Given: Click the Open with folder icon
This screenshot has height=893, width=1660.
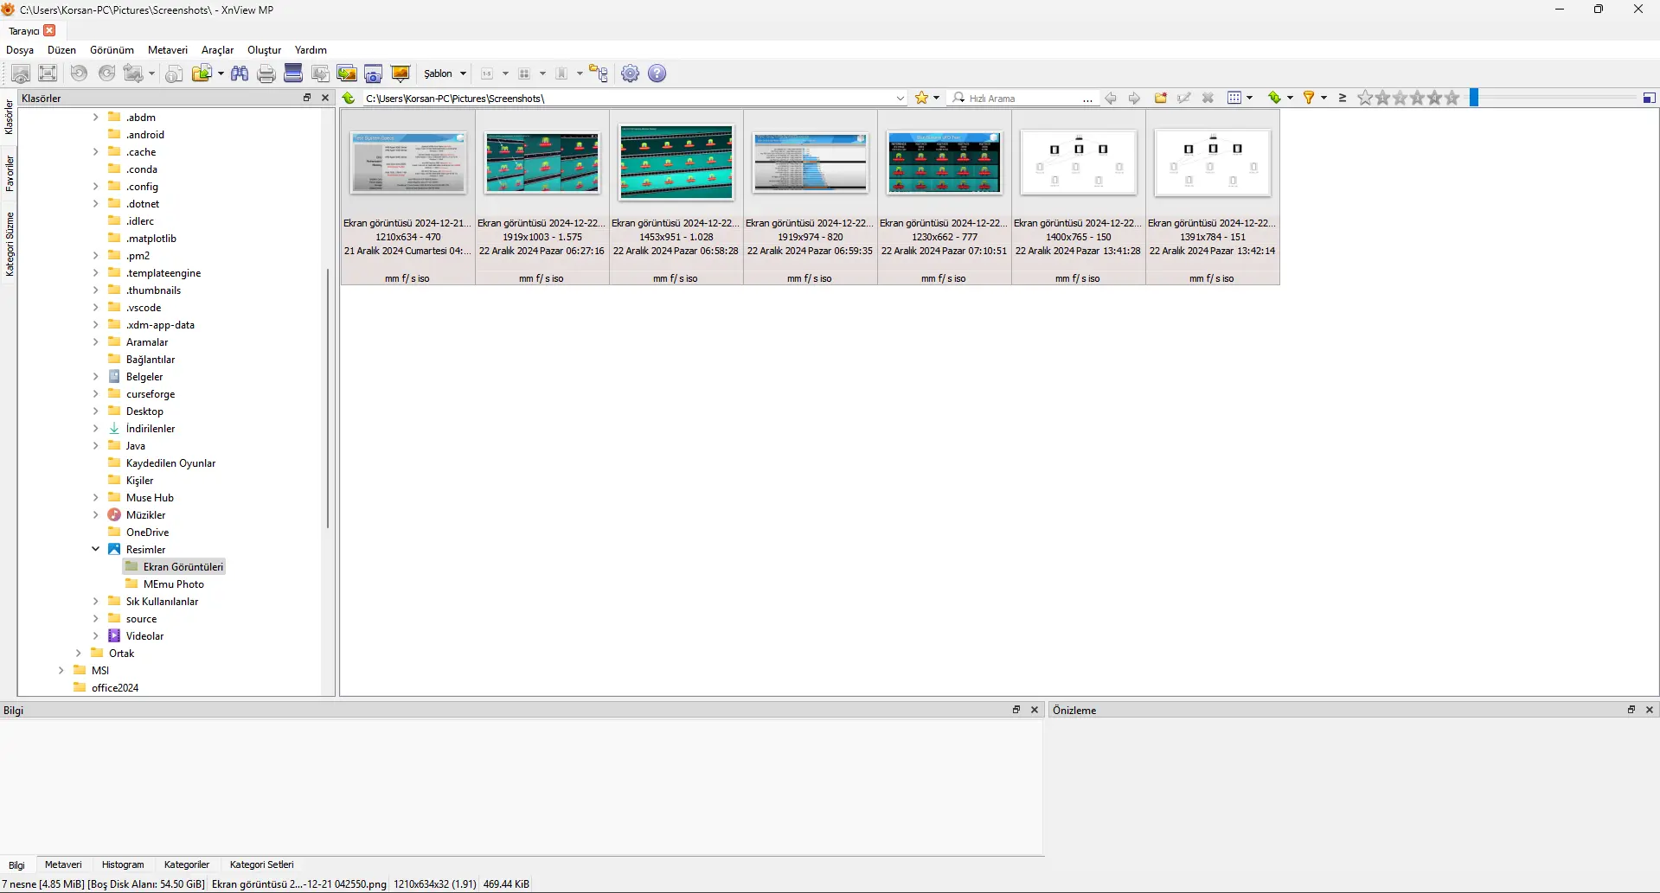Looking at the screenshot, I should tap(202, 73).
